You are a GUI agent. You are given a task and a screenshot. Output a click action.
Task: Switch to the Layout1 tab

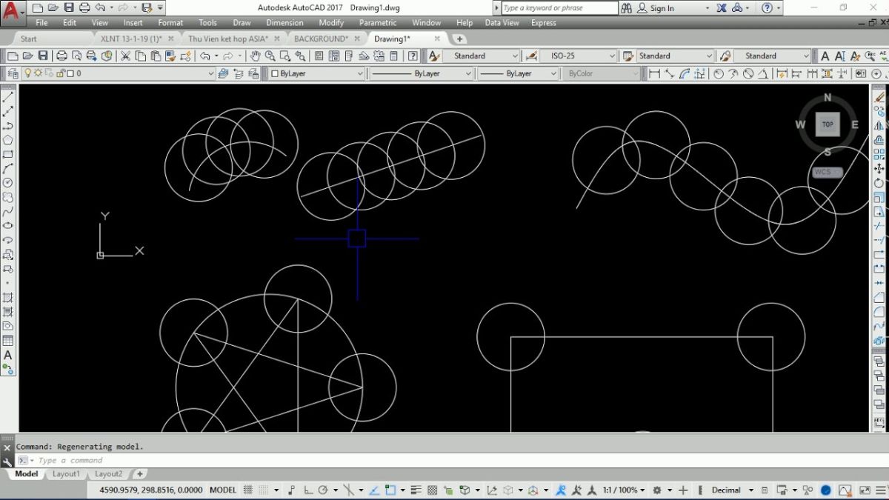(66, 474)
